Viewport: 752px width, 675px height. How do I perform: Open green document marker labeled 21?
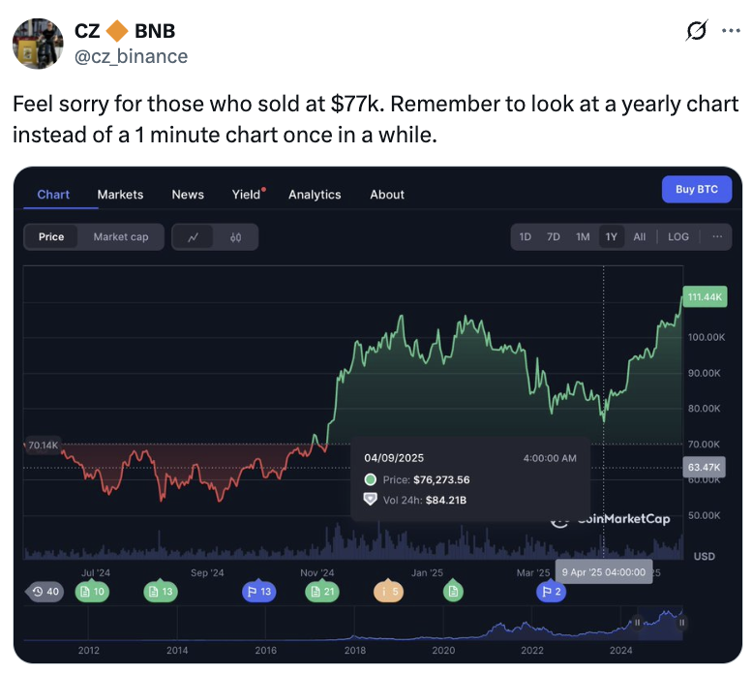pos(322,592)
